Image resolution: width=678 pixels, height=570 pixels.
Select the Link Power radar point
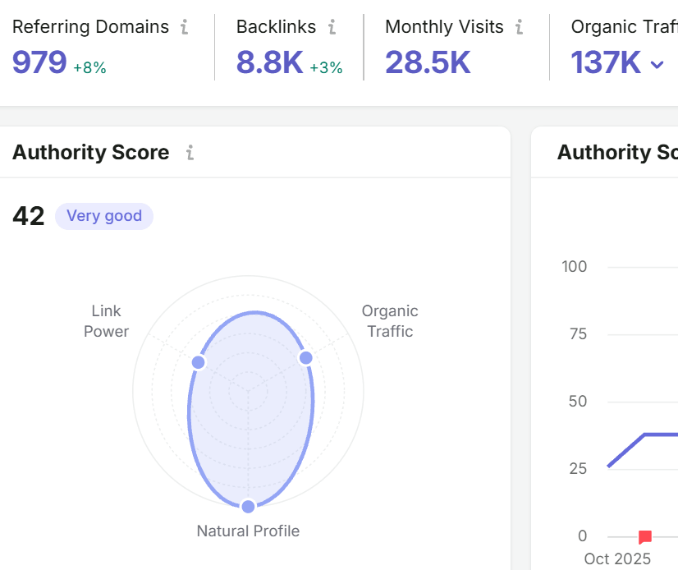point(199,362)
